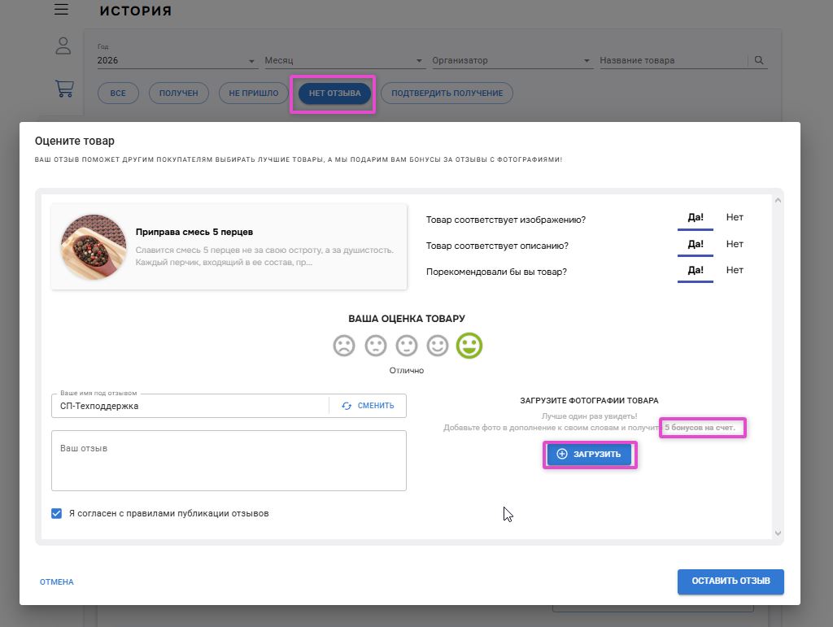Screen dimensions: 833x627
Task: Choose 'Да!' for matches description question
Action: tap(696, 244)
